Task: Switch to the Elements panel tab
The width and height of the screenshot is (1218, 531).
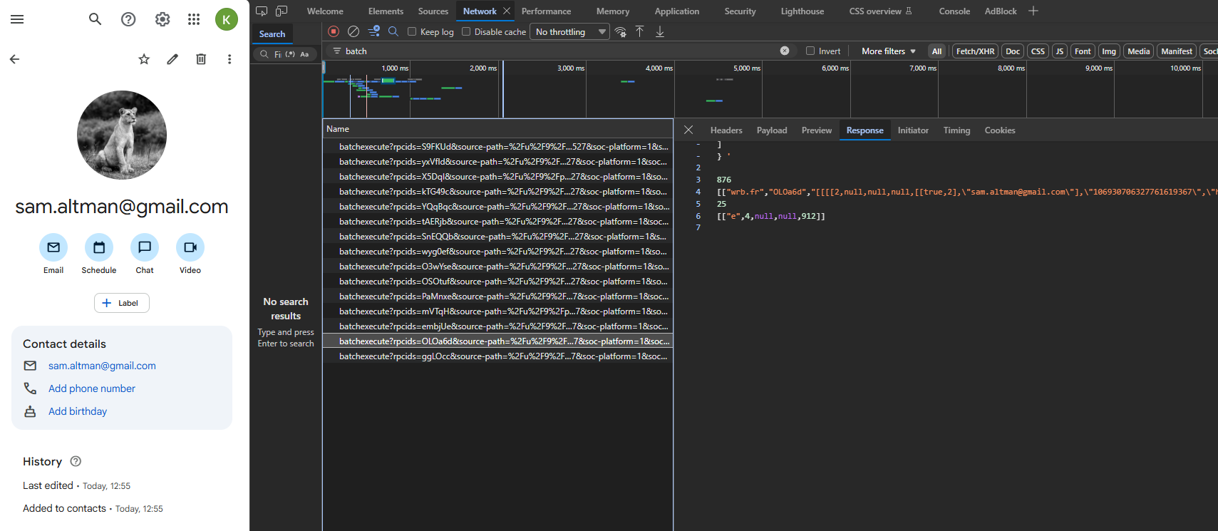Action: (x=386, y=11)
